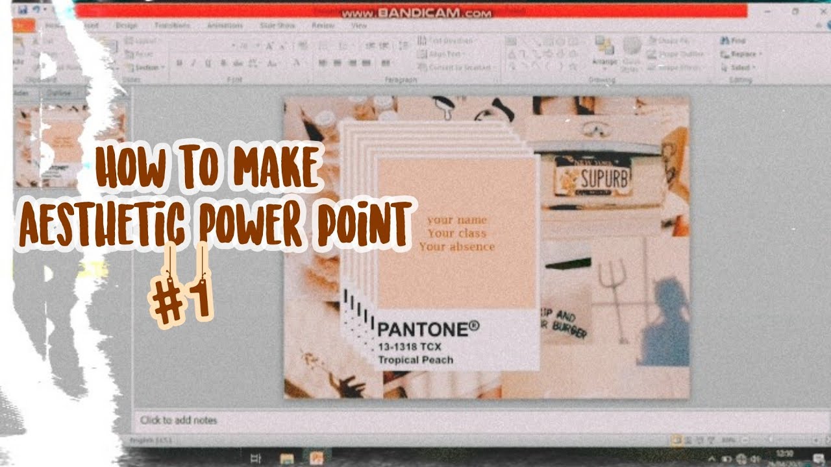
Task: Toggle Italic formatting
Action: click(193, 63)
